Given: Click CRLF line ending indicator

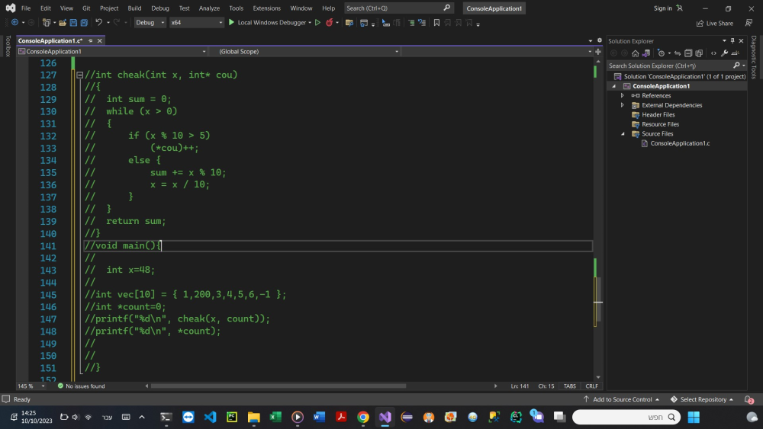Looking at the screenshot, I should pyautogui.click(x=592, y=386).
